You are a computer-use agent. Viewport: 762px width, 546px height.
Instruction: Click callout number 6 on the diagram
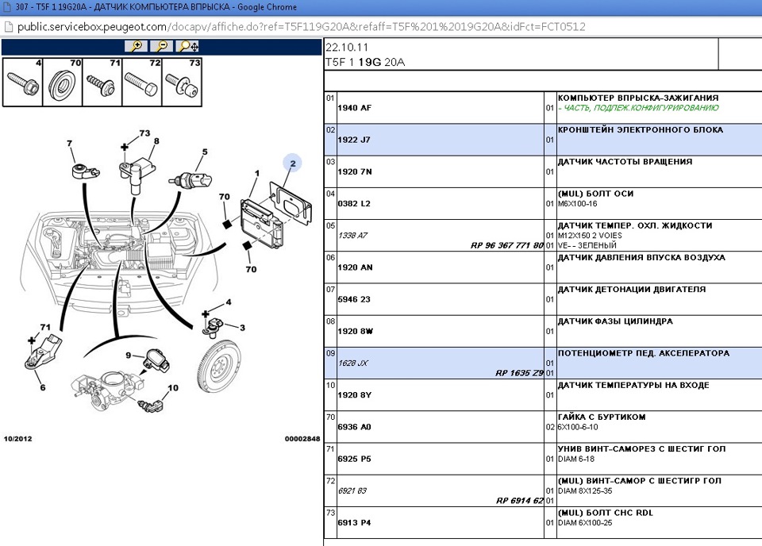43,387
